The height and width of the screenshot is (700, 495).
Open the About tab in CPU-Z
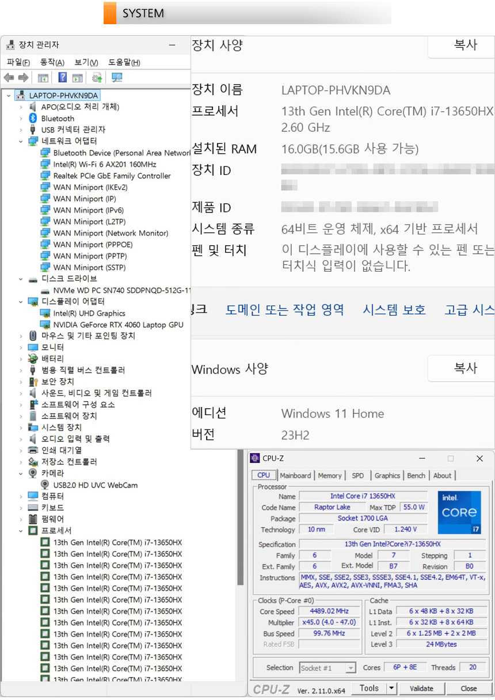(443, 475)
